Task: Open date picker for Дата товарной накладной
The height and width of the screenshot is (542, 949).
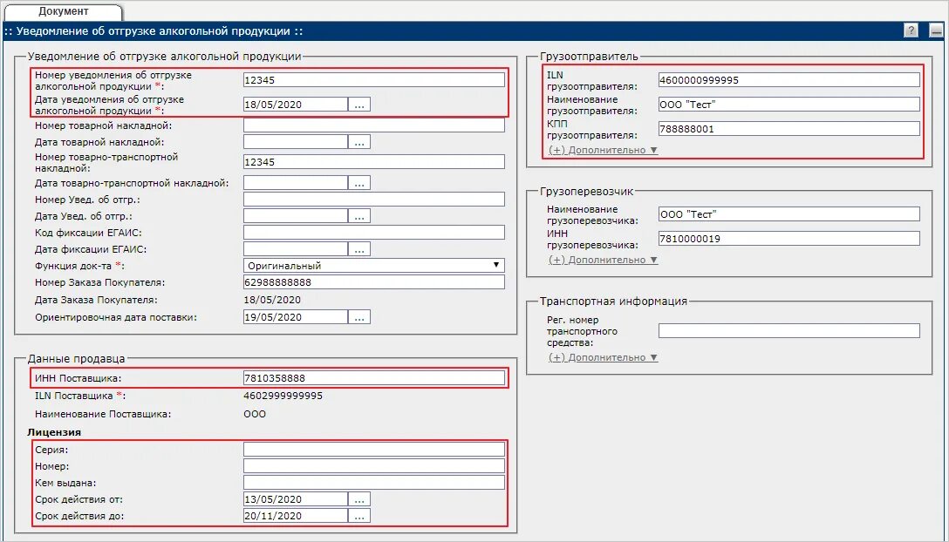Action: point(359,142)
